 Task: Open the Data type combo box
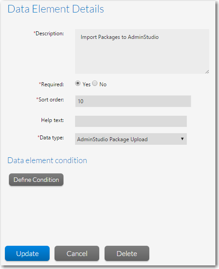(131, 139)
